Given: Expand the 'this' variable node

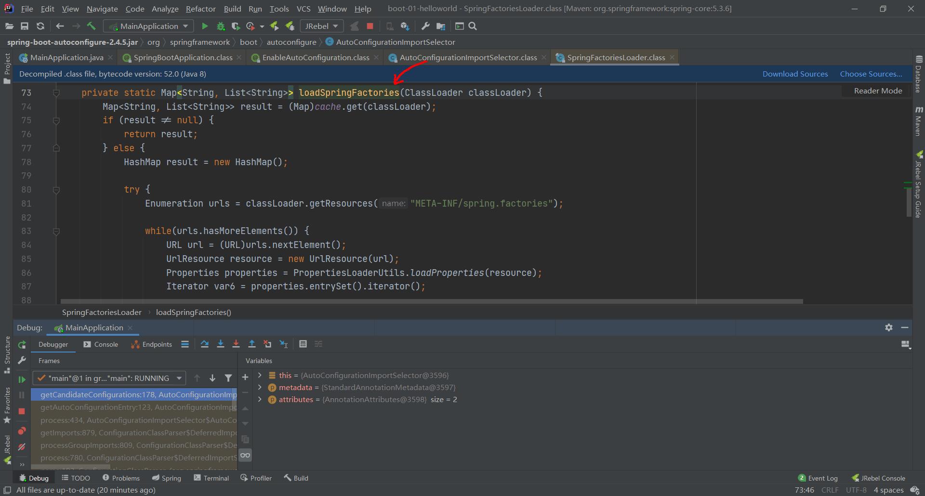Looking at the screenshot, I should coord(260,375).
